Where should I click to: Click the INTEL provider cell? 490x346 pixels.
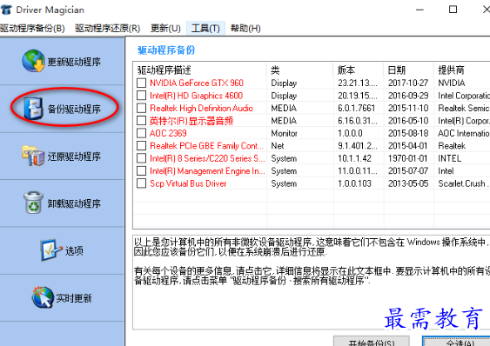450,158
